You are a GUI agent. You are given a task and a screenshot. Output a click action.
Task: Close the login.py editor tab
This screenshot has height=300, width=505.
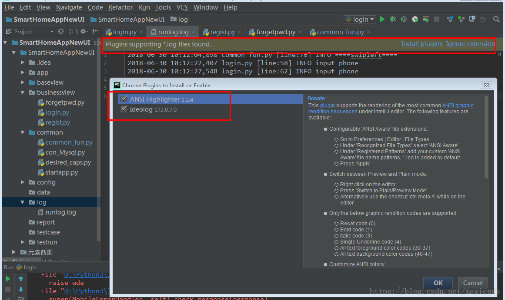tap(141, 32)
